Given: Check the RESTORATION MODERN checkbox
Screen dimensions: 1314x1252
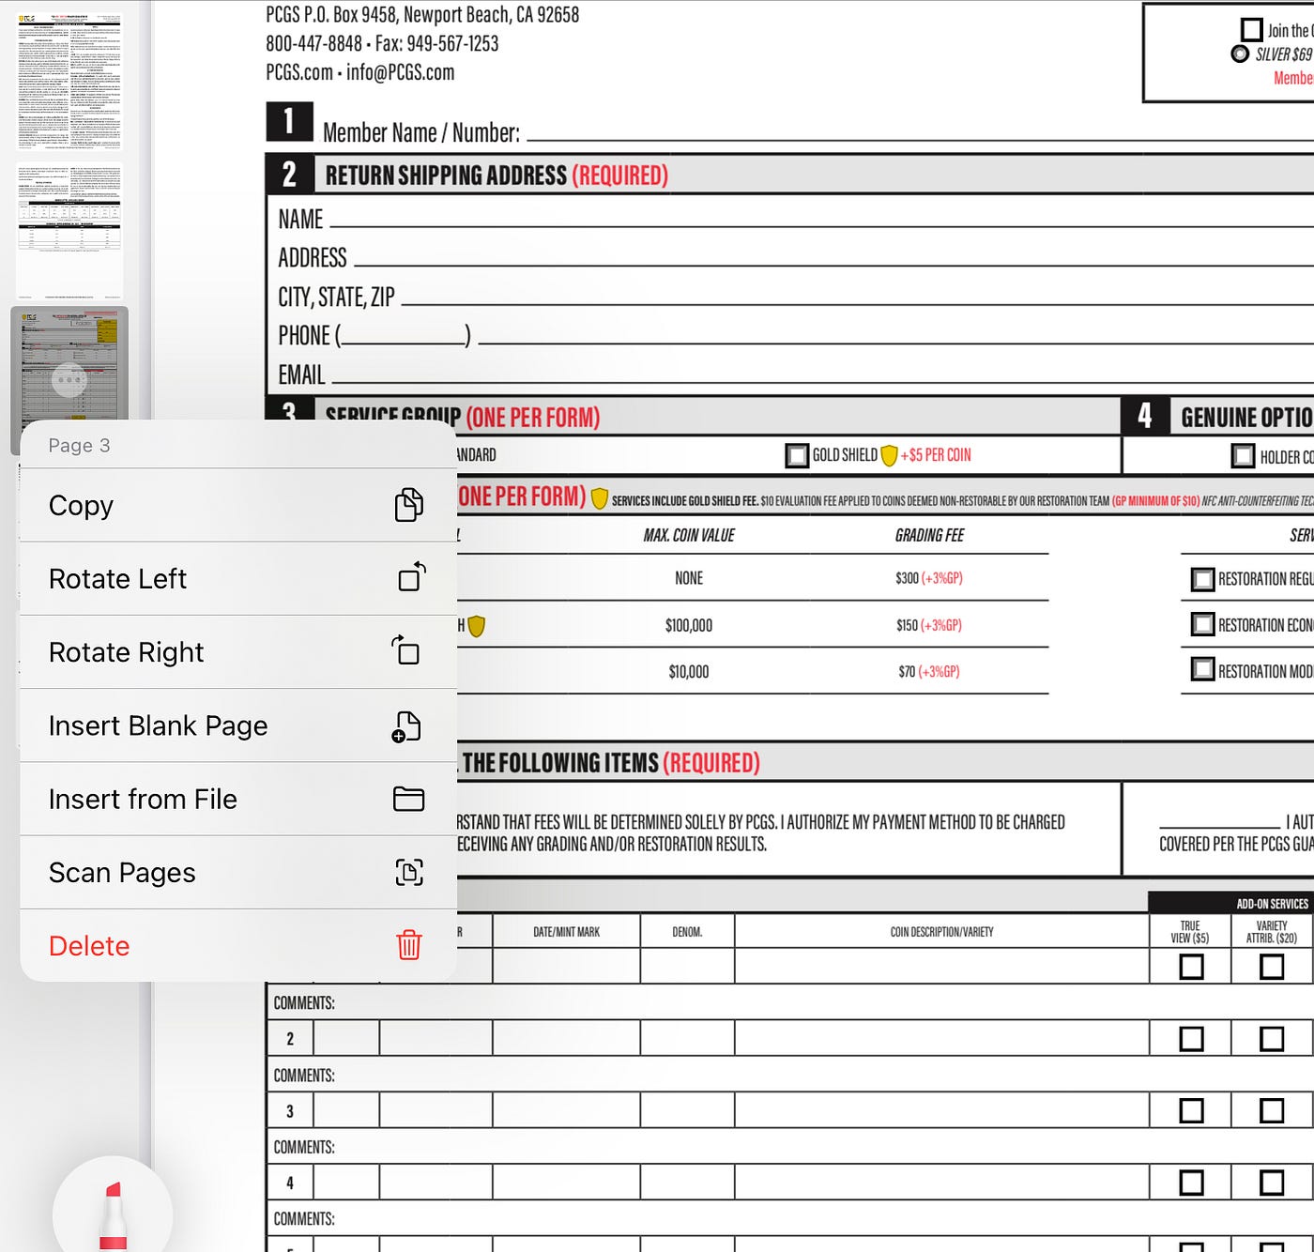Looking at the screenshot, I should (x=1202, y=669).
